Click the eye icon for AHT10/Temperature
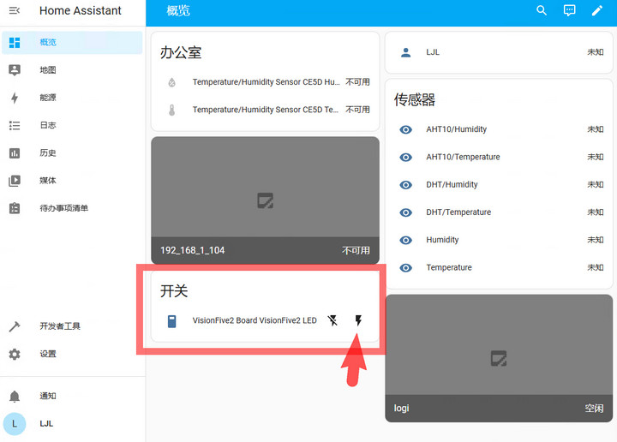The width and height of the screenshot is (617, 442). pos(405,158)
